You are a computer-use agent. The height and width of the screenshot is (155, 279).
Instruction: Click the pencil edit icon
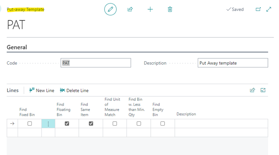[x=110, y=9]
